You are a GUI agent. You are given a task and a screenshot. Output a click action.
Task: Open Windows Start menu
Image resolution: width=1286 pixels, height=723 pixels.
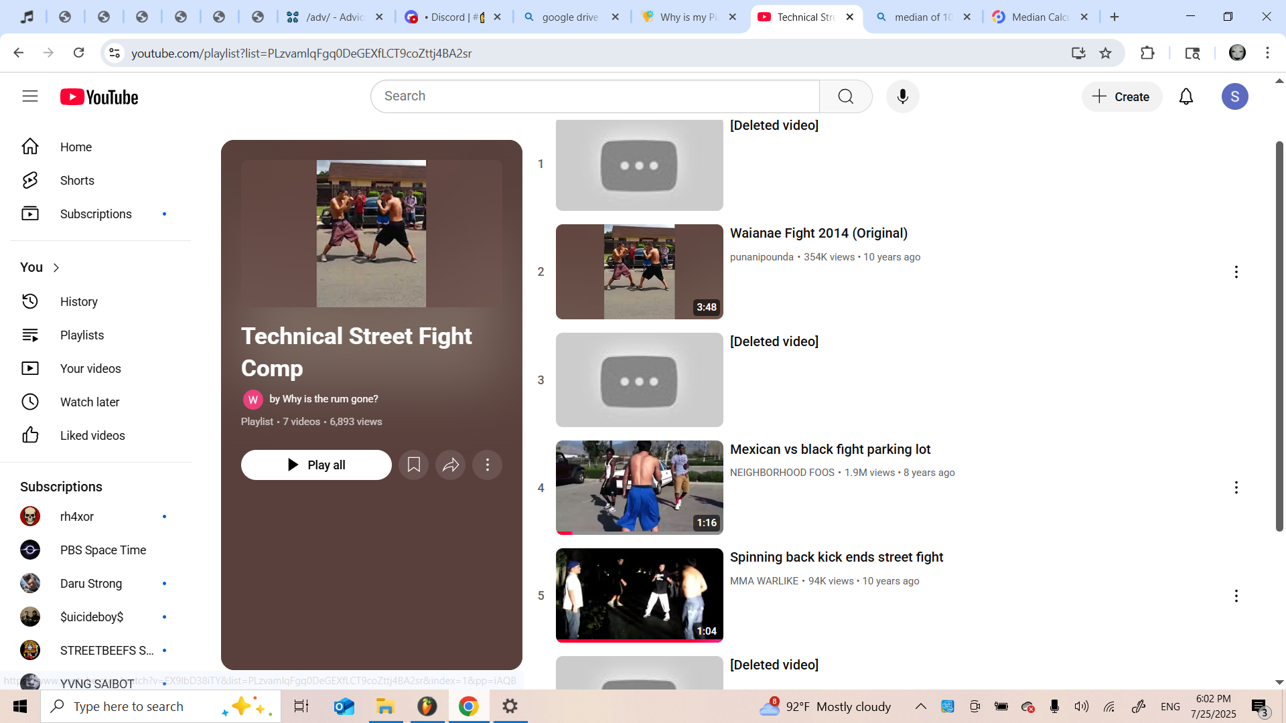(x=20, y=706)
